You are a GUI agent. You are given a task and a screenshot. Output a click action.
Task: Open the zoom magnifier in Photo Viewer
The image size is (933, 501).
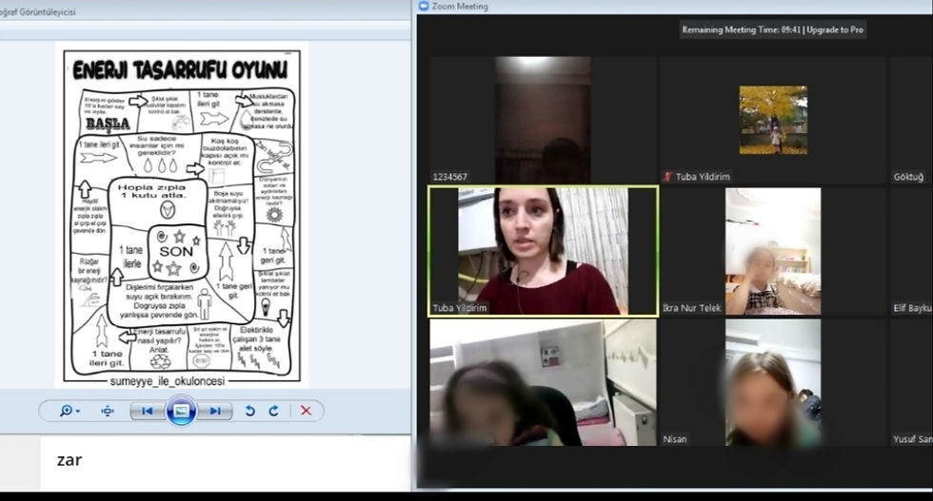[66, 411]
